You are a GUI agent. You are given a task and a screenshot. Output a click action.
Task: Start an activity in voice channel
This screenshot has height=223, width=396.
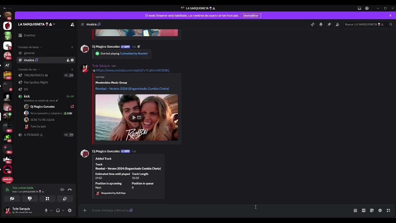point(47,199)
